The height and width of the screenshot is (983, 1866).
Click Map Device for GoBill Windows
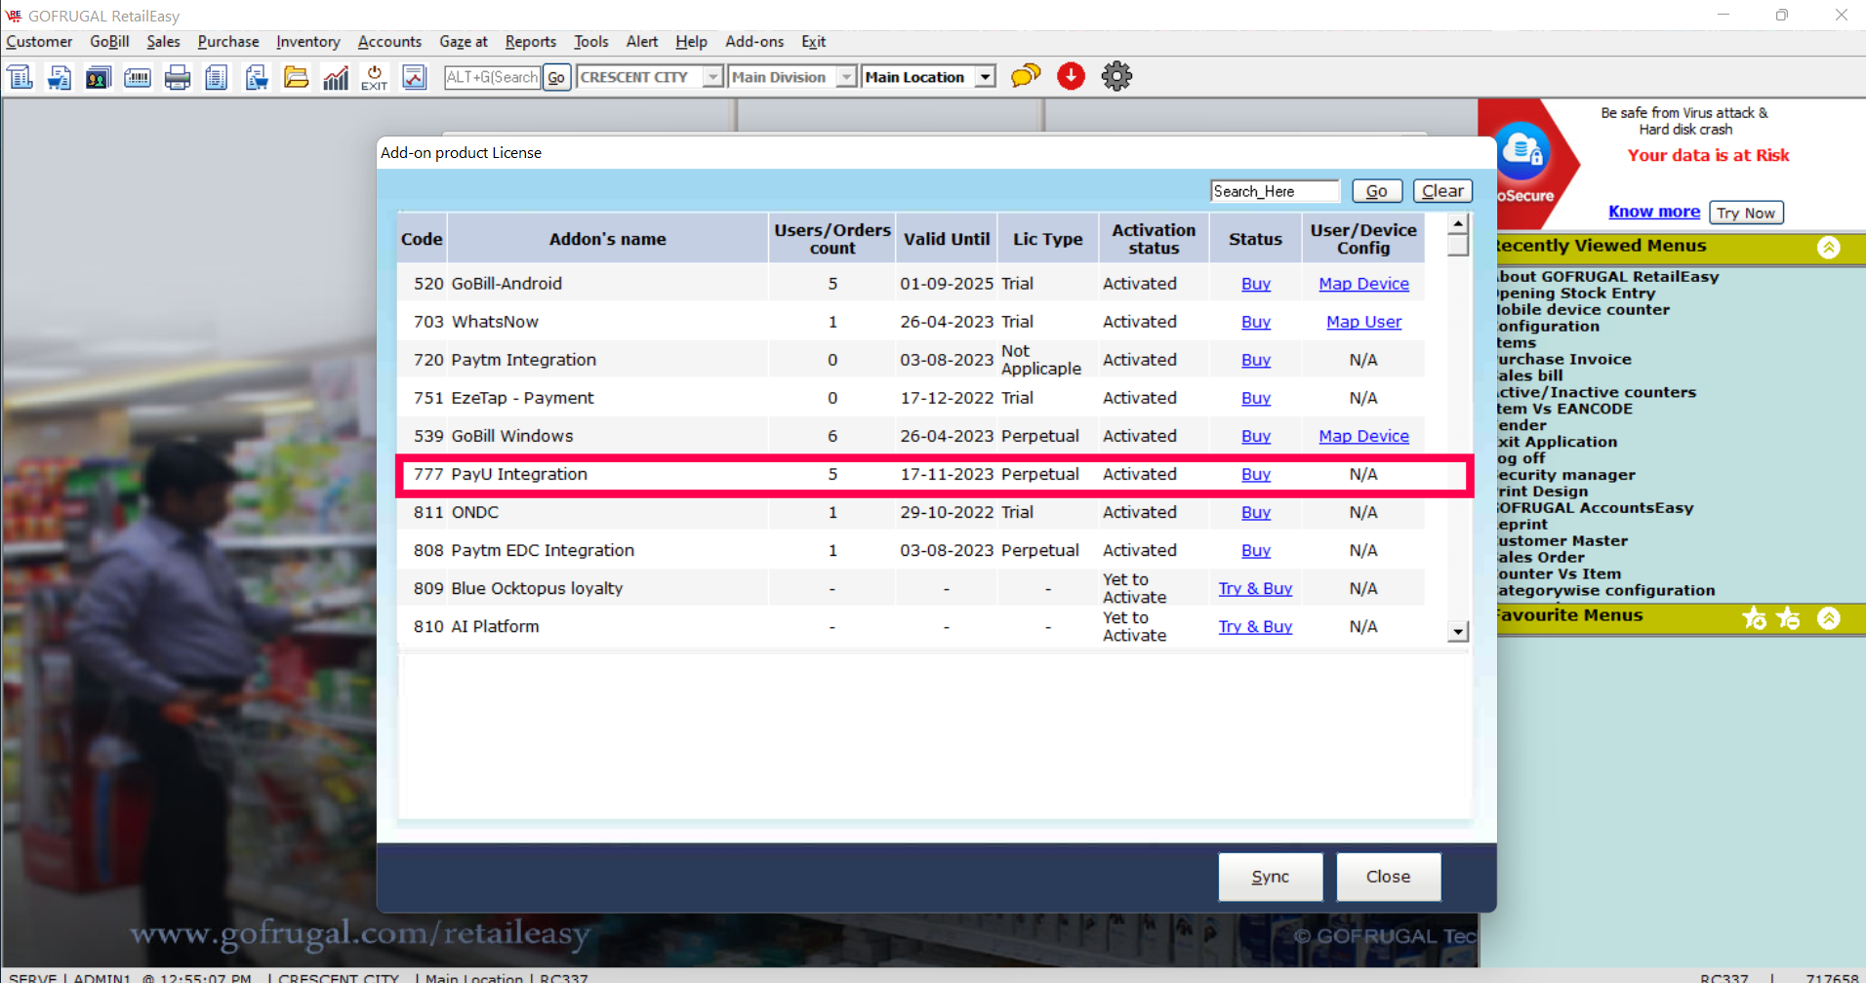coord(1363,436)
